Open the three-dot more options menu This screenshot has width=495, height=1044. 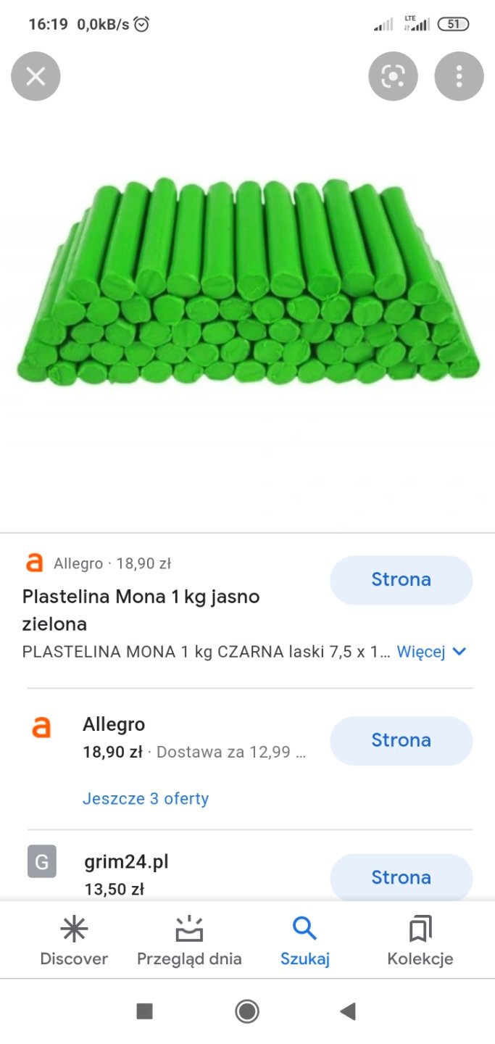click(459, 76)
